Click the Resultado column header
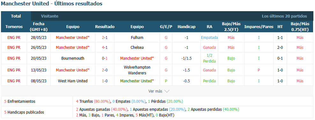Image resolution: width=315 pixels, height=120 pixels. [x=105, y=27]
